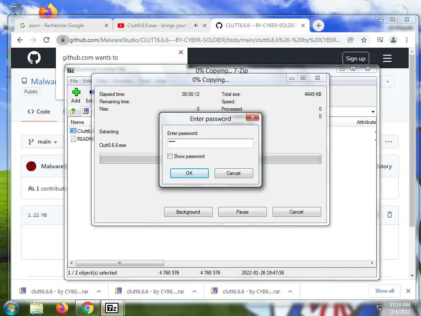
Task: Reload the GitHub page
Action: click(x=46, y=40)
